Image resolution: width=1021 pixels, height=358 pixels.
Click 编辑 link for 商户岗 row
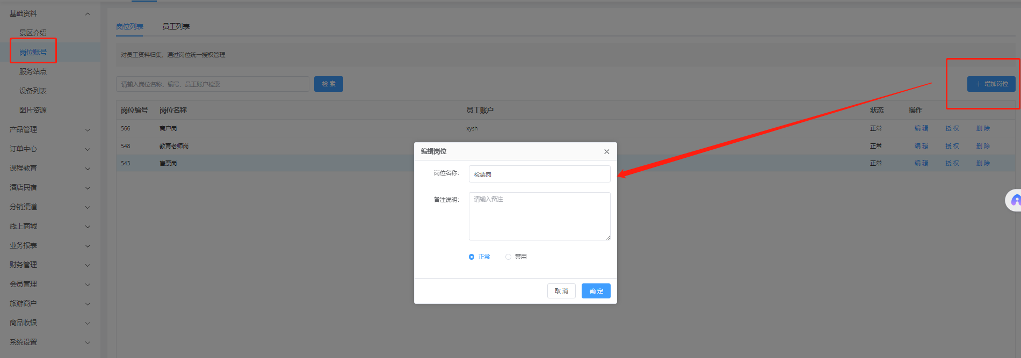(x=921, y=128)
